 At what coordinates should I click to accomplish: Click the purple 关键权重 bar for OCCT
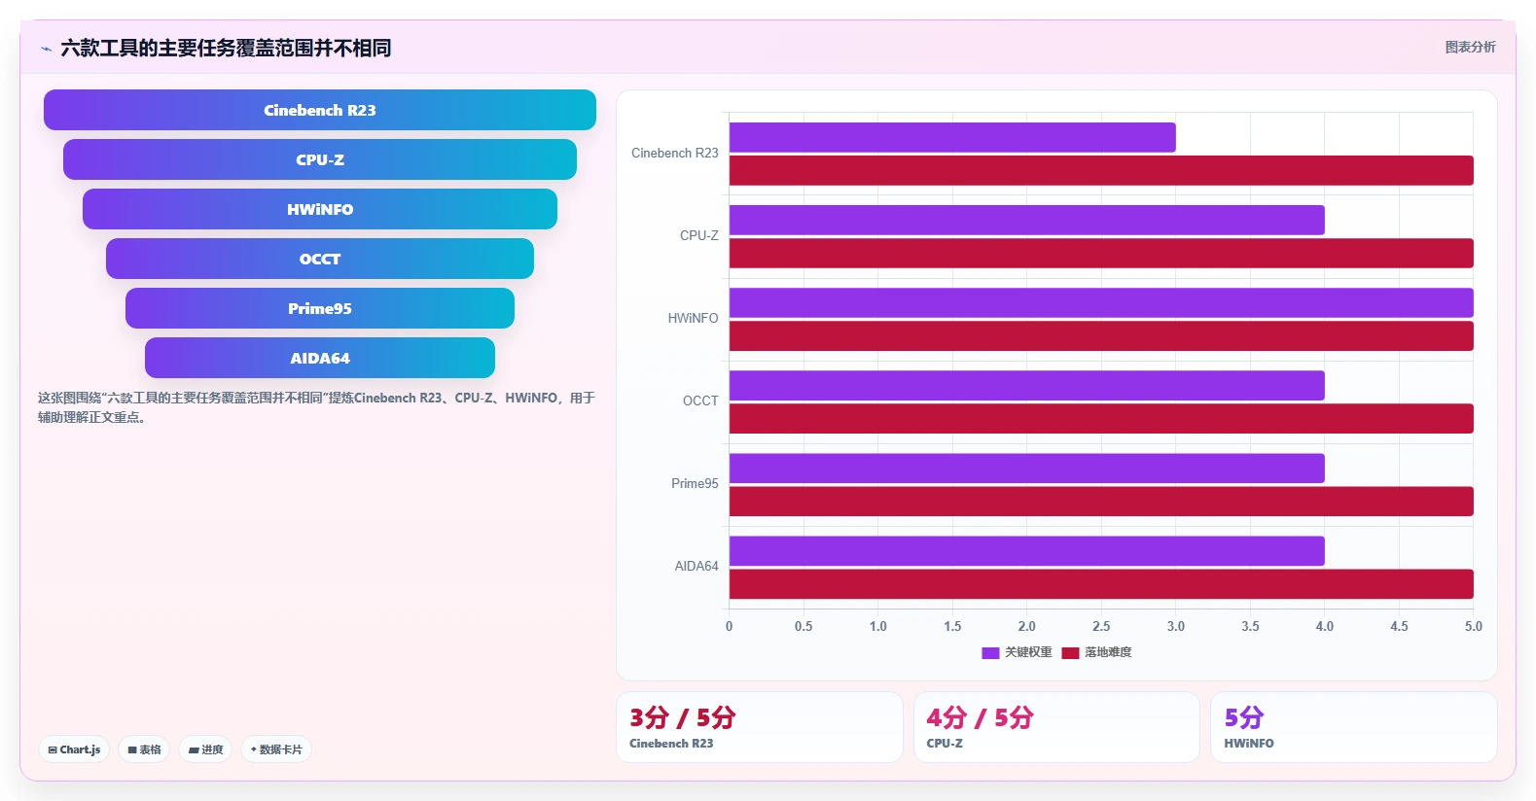coord(1027,385)
